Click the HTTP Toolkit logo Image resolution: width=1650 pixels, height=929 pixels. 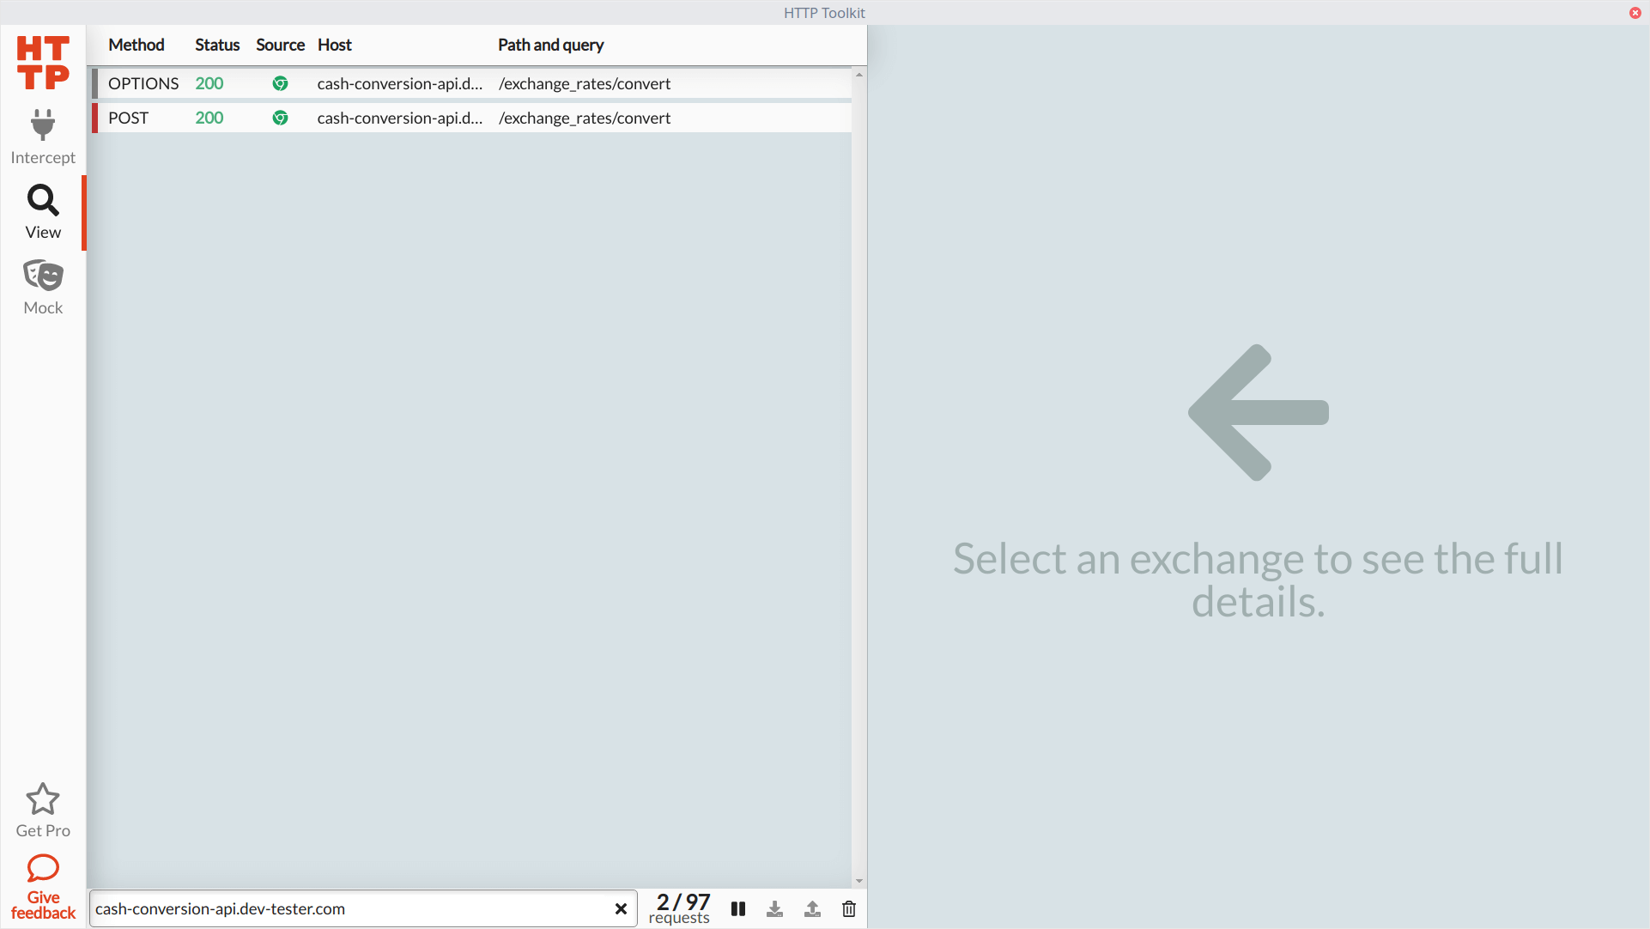(42, 62)
